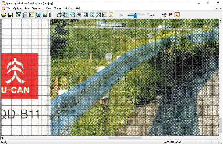Click the Ready status bar text
This screenshot has height=144, width=223.
[4, 142]
